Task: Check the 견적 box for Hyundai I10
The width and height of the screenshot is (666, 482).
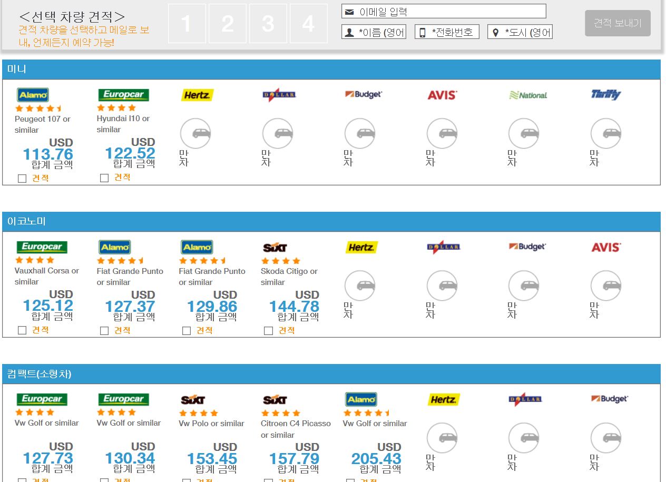Action: pos(104,178)
